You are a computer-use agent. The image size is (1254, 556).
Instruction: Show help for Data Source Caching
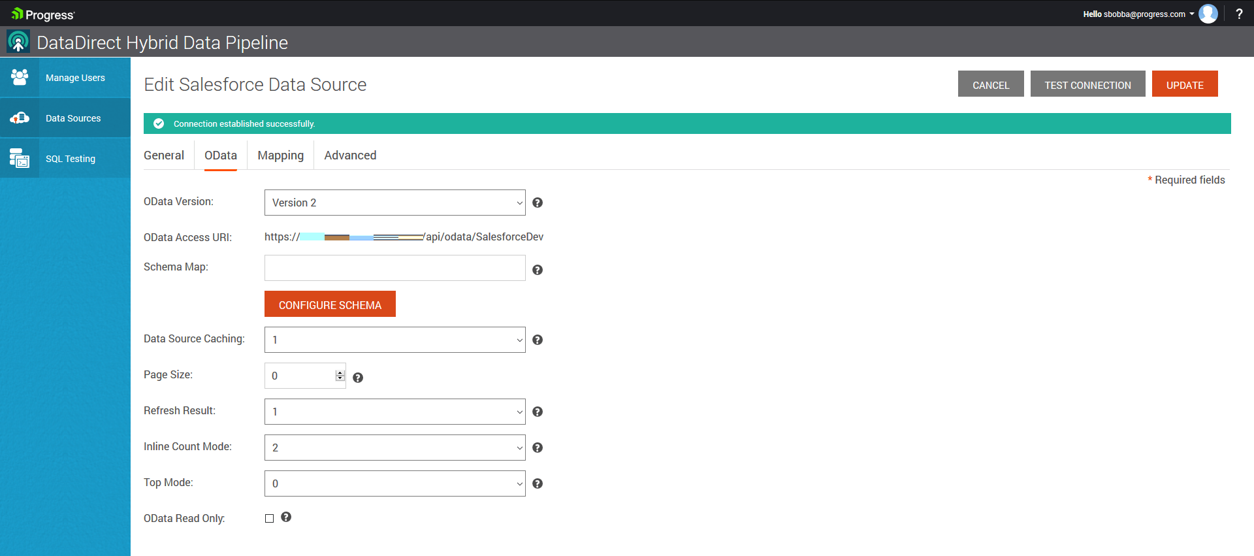pyautogui.click(x=538, y=340)
